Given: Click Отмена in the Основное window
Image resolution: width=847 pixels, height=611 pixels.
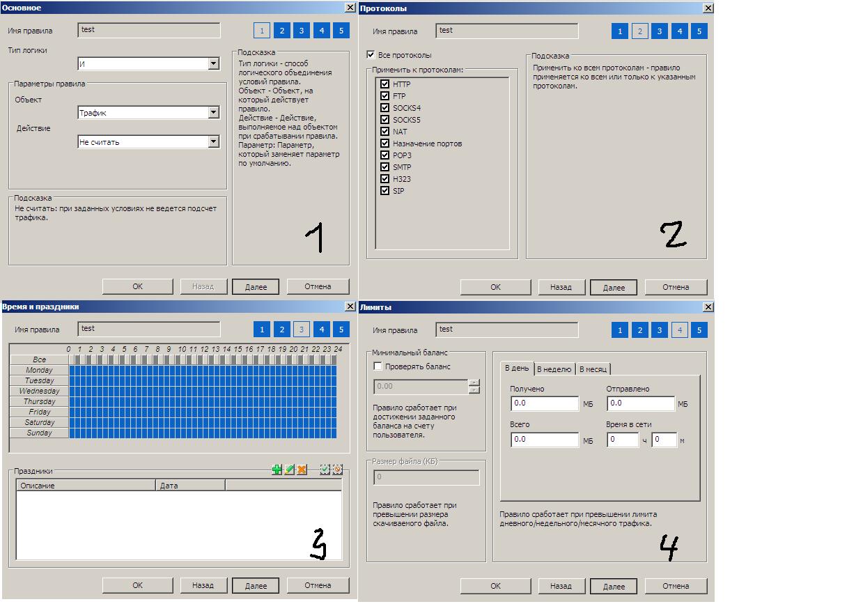Looking at the screenshot, I should 318,286.
